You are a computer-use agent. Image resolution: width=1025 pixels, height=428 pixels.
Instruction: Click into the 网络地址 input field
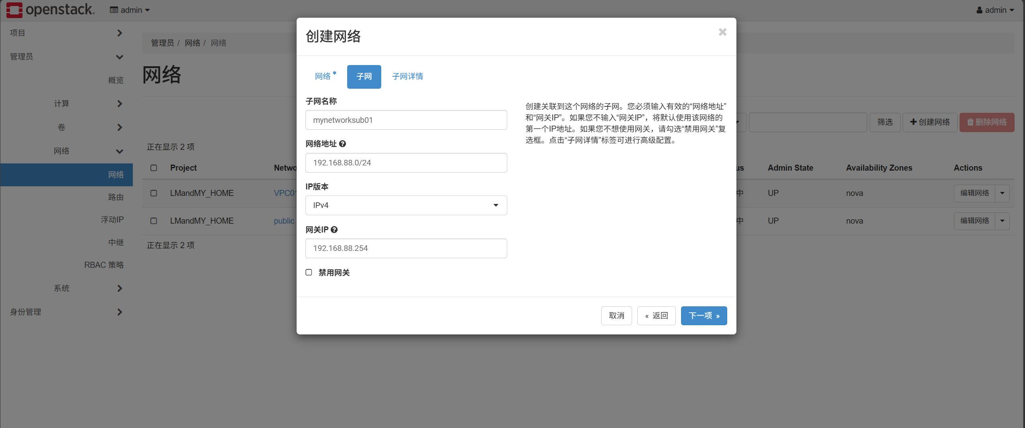[406, 163]
